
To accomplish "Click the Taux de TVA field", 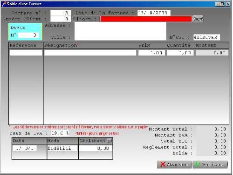I will coord(61,133).
